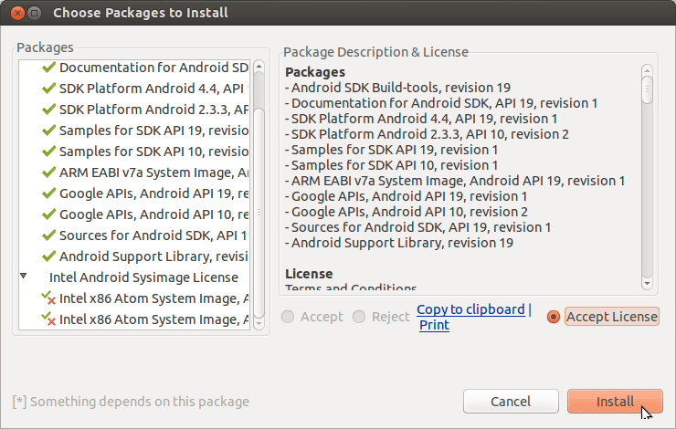Click green checkmark beside Documentation for Android SDK
Viewport: 676px width, 429px height.
48,68
